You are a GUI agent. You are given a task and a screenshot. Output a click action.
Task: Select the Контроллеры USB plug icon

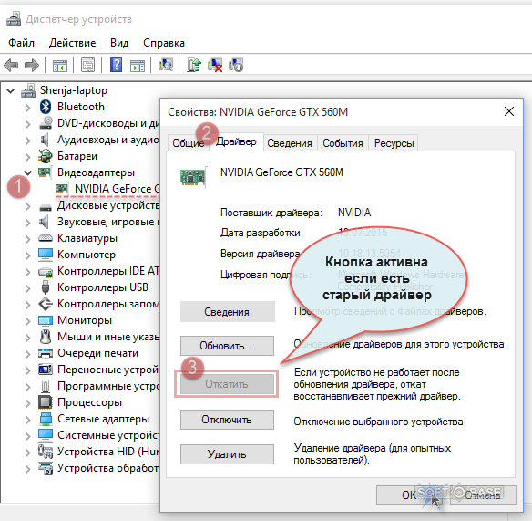coord(46,287)
